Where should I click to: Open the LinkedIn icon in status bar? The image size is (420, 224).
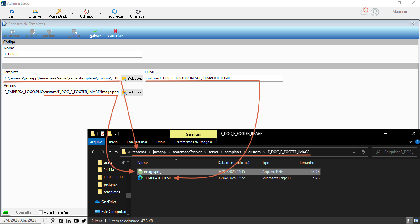coord(68,221)
